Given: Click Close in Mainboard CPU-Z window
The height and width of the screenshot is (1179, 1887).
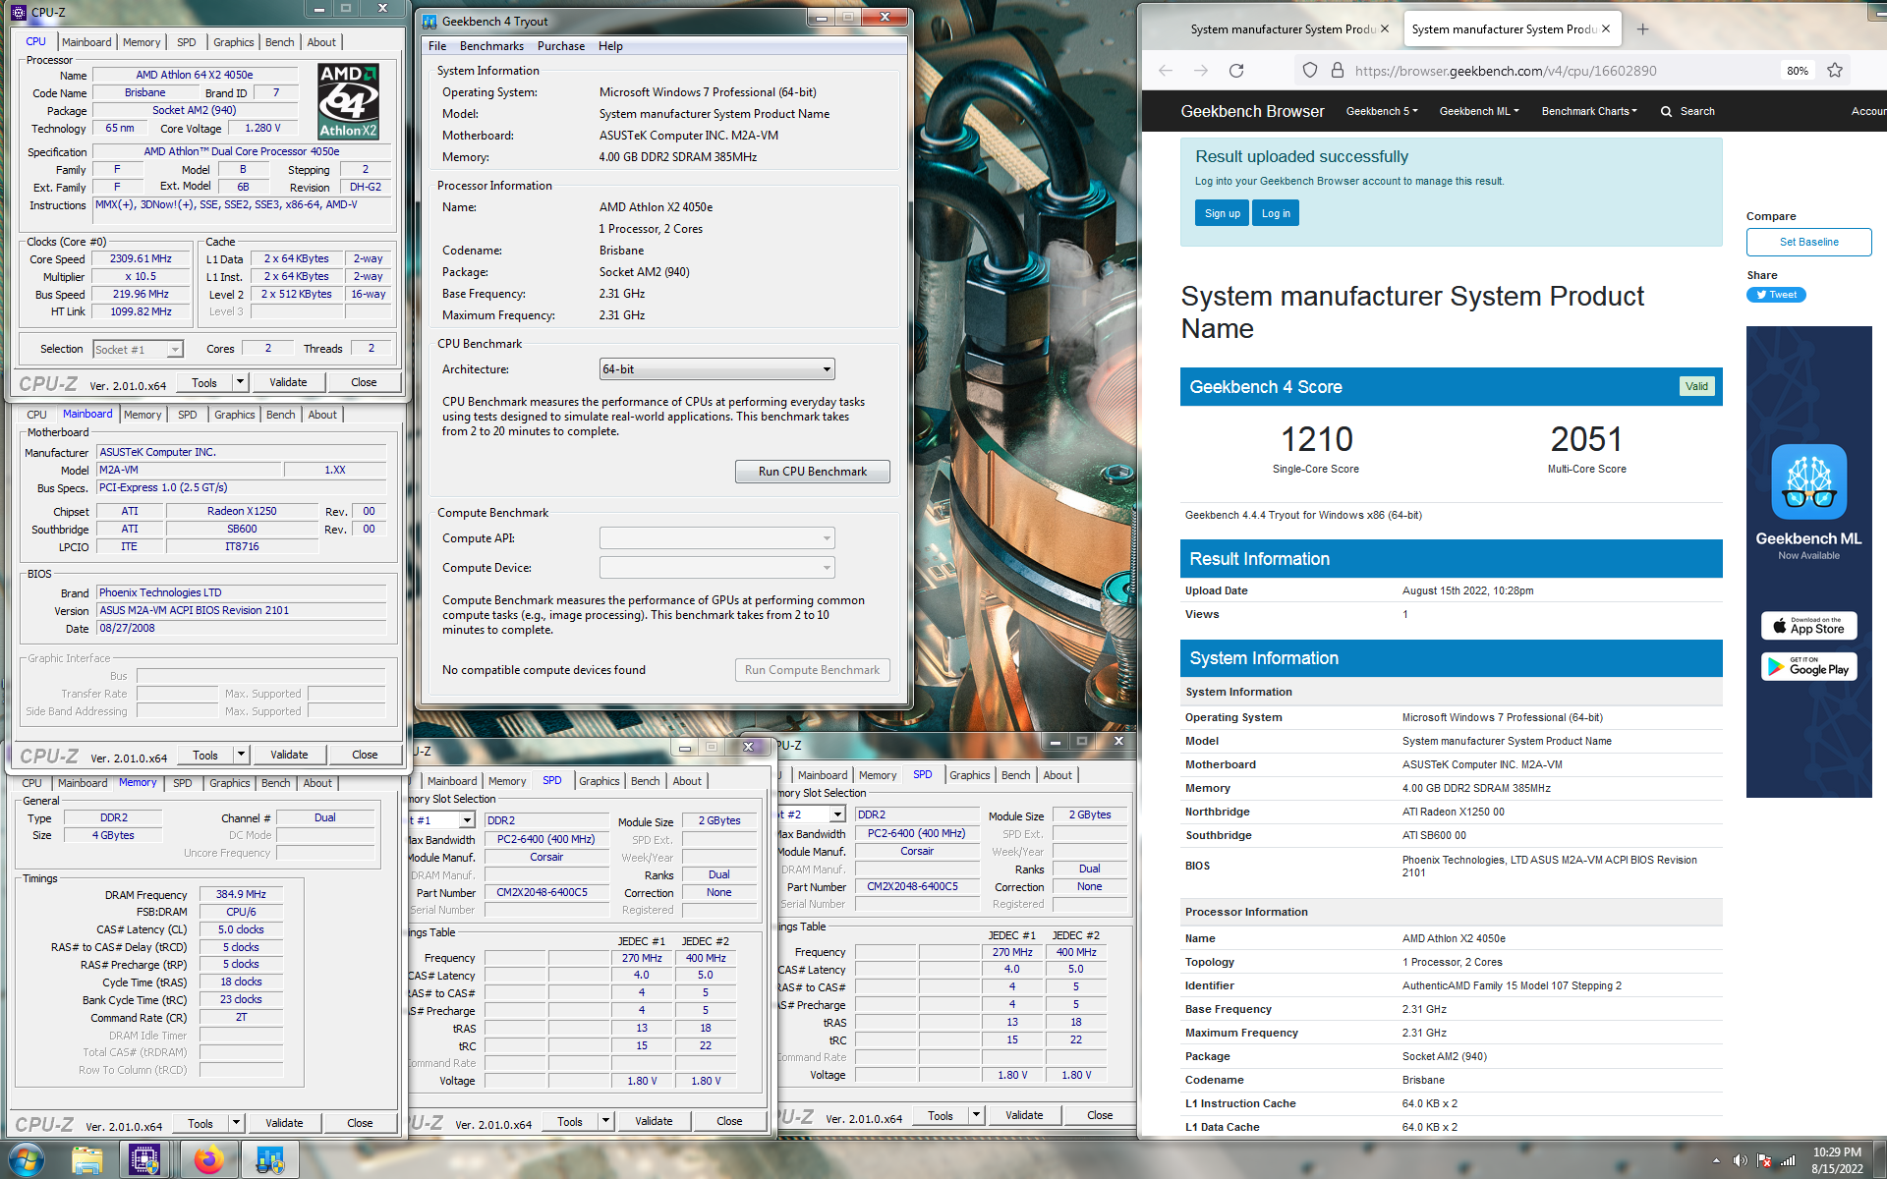Looking at the screenshot, I should (365, 755).
